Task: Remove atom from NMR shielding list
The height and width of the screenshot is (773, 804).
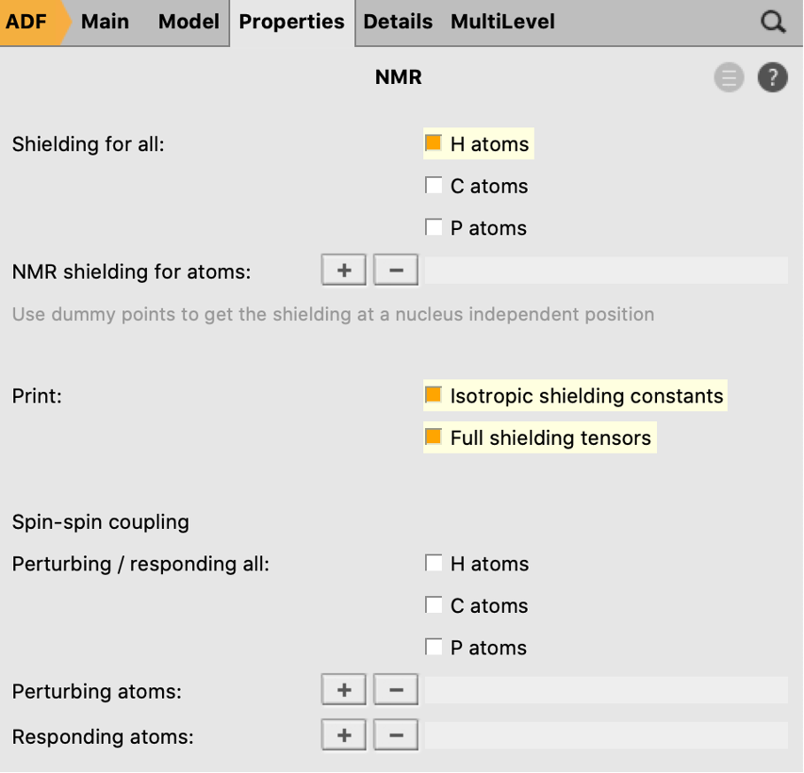Action: tap(396, 270)
